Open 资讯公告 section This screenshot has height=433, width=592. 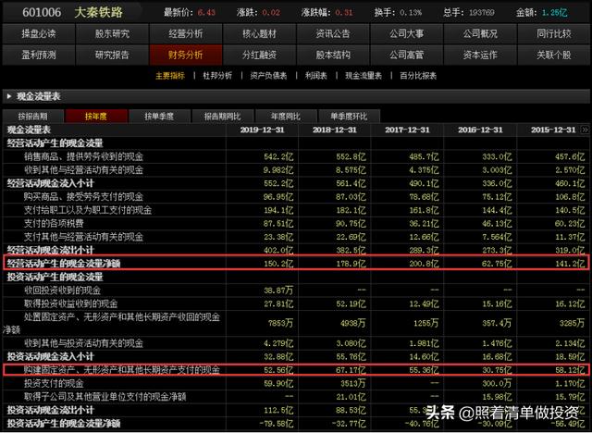click(x=333, y=33)
